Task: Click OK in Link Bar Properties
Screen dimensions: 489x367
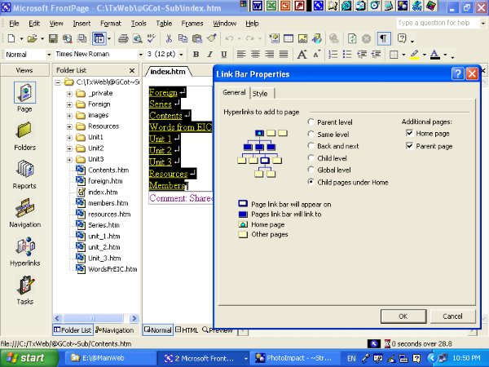Action: coord(403,316)
